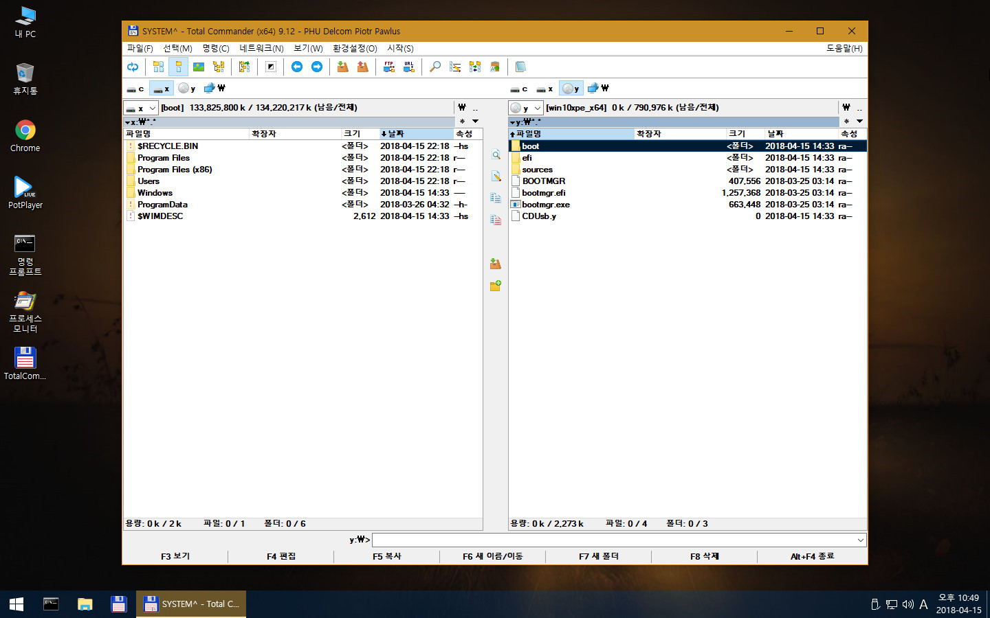Viewport: 990px width, 618px height.
Task: Click the new folder icon between the panels
Action: click(x=496, y=286)
